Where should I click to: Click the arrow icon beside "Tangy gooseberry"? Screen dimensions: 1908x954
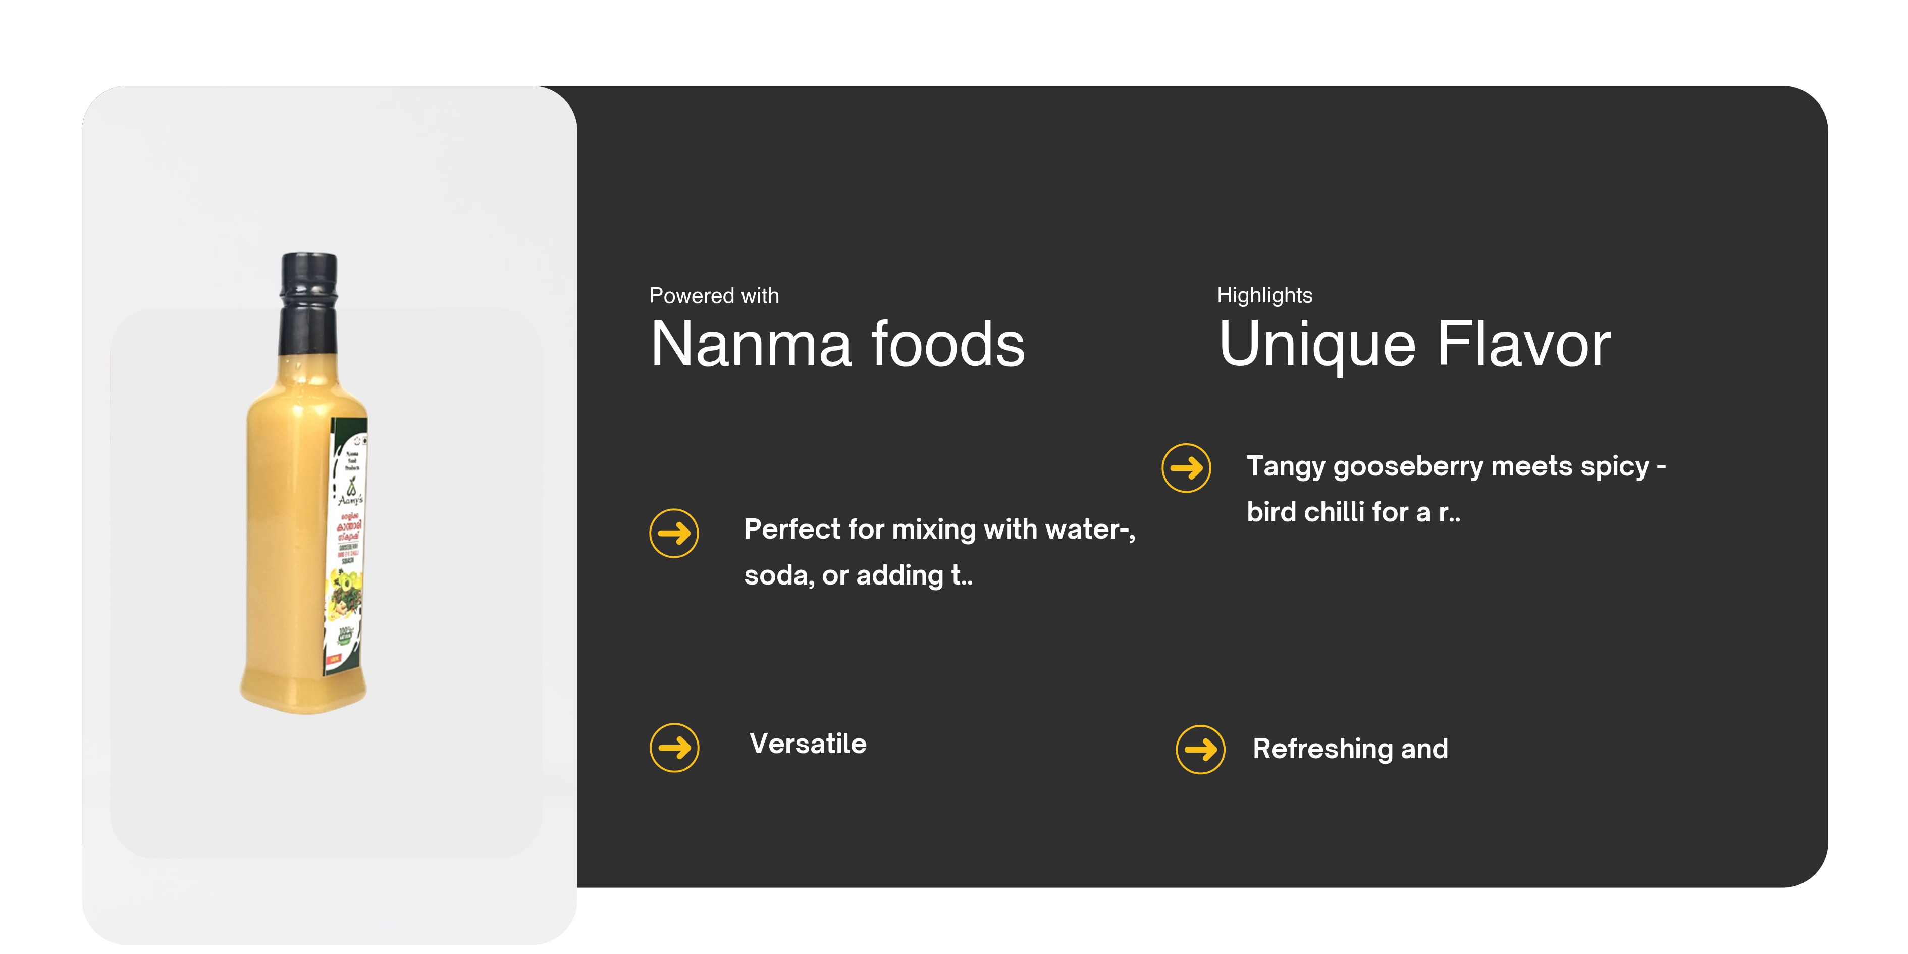coord(1187,468)
